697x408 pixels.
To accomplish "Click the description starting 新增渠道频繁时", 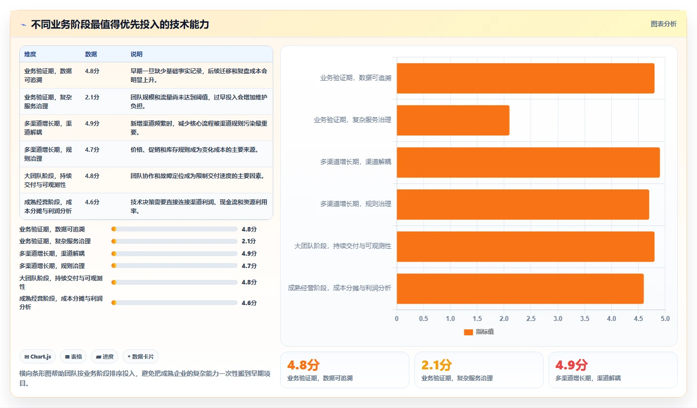I will tap(199, 128).
